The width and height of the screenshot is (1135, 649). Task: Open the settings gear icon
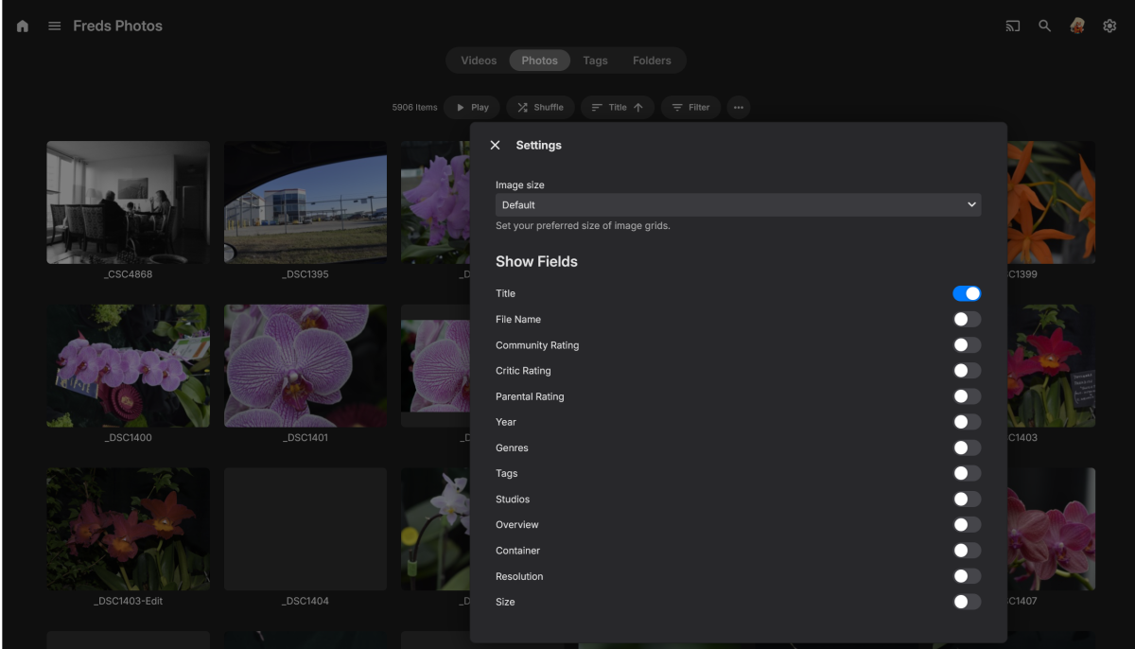coord(1109,26)
